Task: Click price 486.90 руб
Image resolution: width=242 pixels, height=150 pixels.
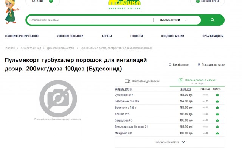Action: point(186,127)
